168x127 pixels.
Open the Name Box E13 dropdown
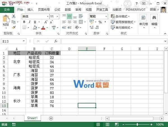[x=24, y=41]
